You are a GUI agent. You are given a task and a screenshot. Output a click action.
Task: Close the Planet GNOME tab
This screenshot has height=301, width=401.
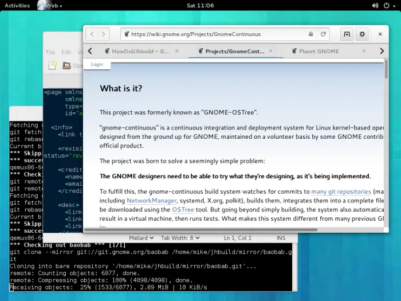pos(364,51)
